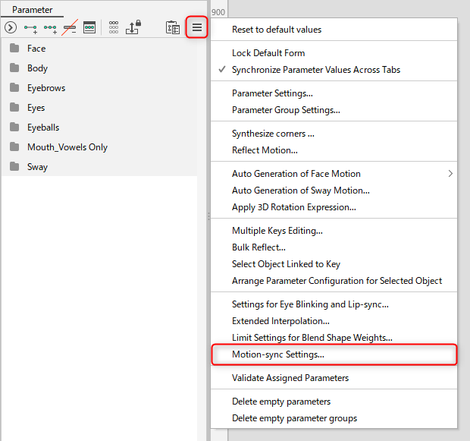Click the clipboard checklist icon

pyautogui.click(x=173, y=27)
